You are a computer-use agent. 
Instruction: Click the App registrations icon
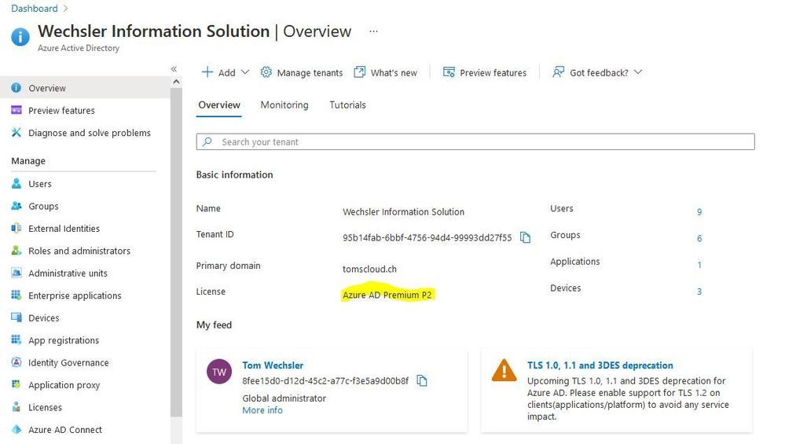[16, 340]
